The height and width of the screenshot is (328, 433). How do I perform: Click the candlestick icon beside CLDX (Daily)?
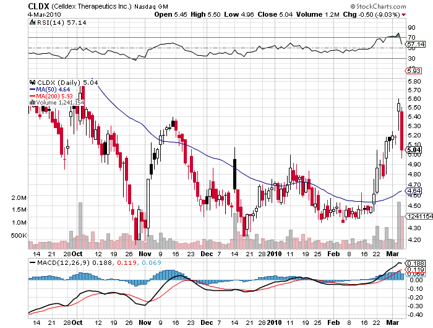(33, 82)
